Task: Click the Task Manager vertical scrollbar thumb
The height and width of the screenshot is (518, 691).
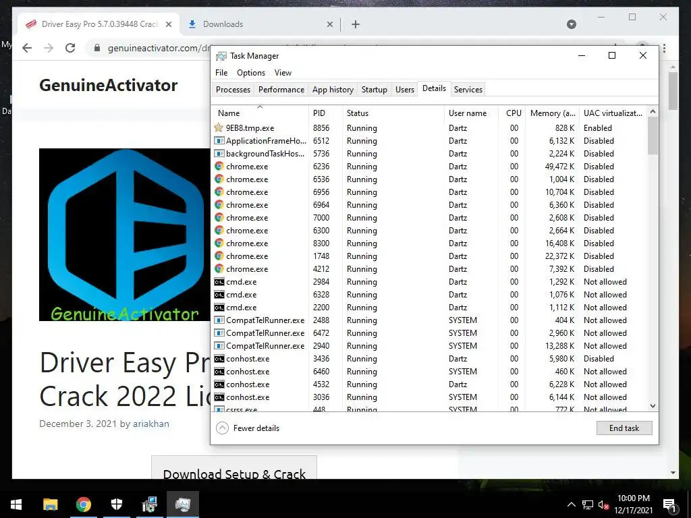Action: (x=653, y=136)
